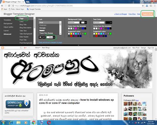Screen dimensions: 157x125
Task: Choose Tabs Background in advanced list
Action: tap(26, 34)
